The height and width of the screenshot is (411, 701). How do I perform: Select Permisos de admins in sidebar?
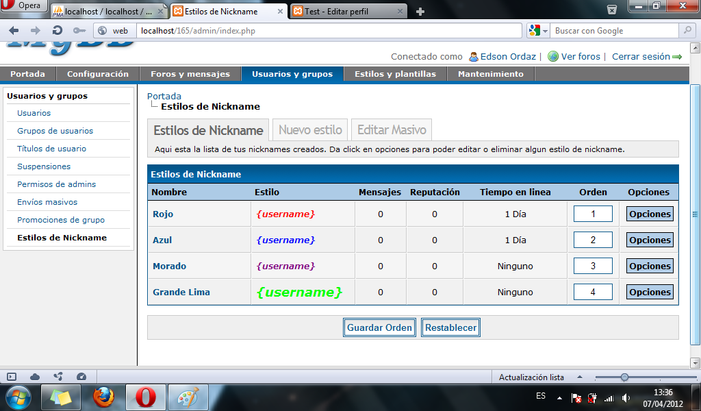[56, 184]
